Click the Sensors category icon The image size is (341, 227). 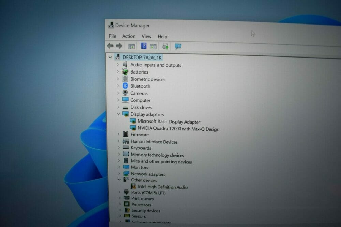(127, 216)
